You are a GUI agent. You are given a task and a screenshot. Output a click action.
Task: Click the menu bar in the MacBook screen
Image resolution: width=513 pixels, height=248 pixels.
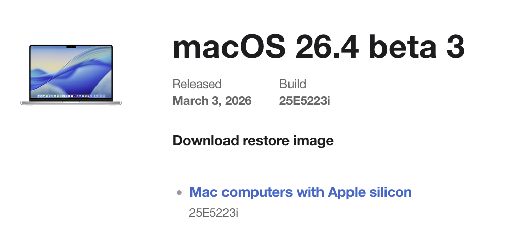[71, 47]
